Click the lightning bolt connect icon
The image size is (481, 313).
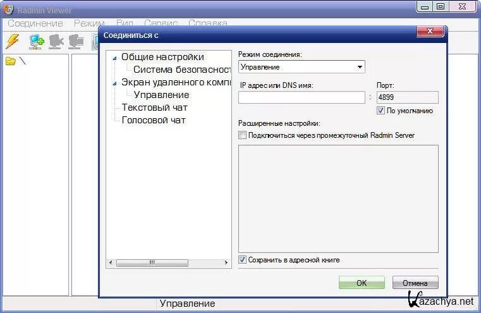(x=13, y=41)
